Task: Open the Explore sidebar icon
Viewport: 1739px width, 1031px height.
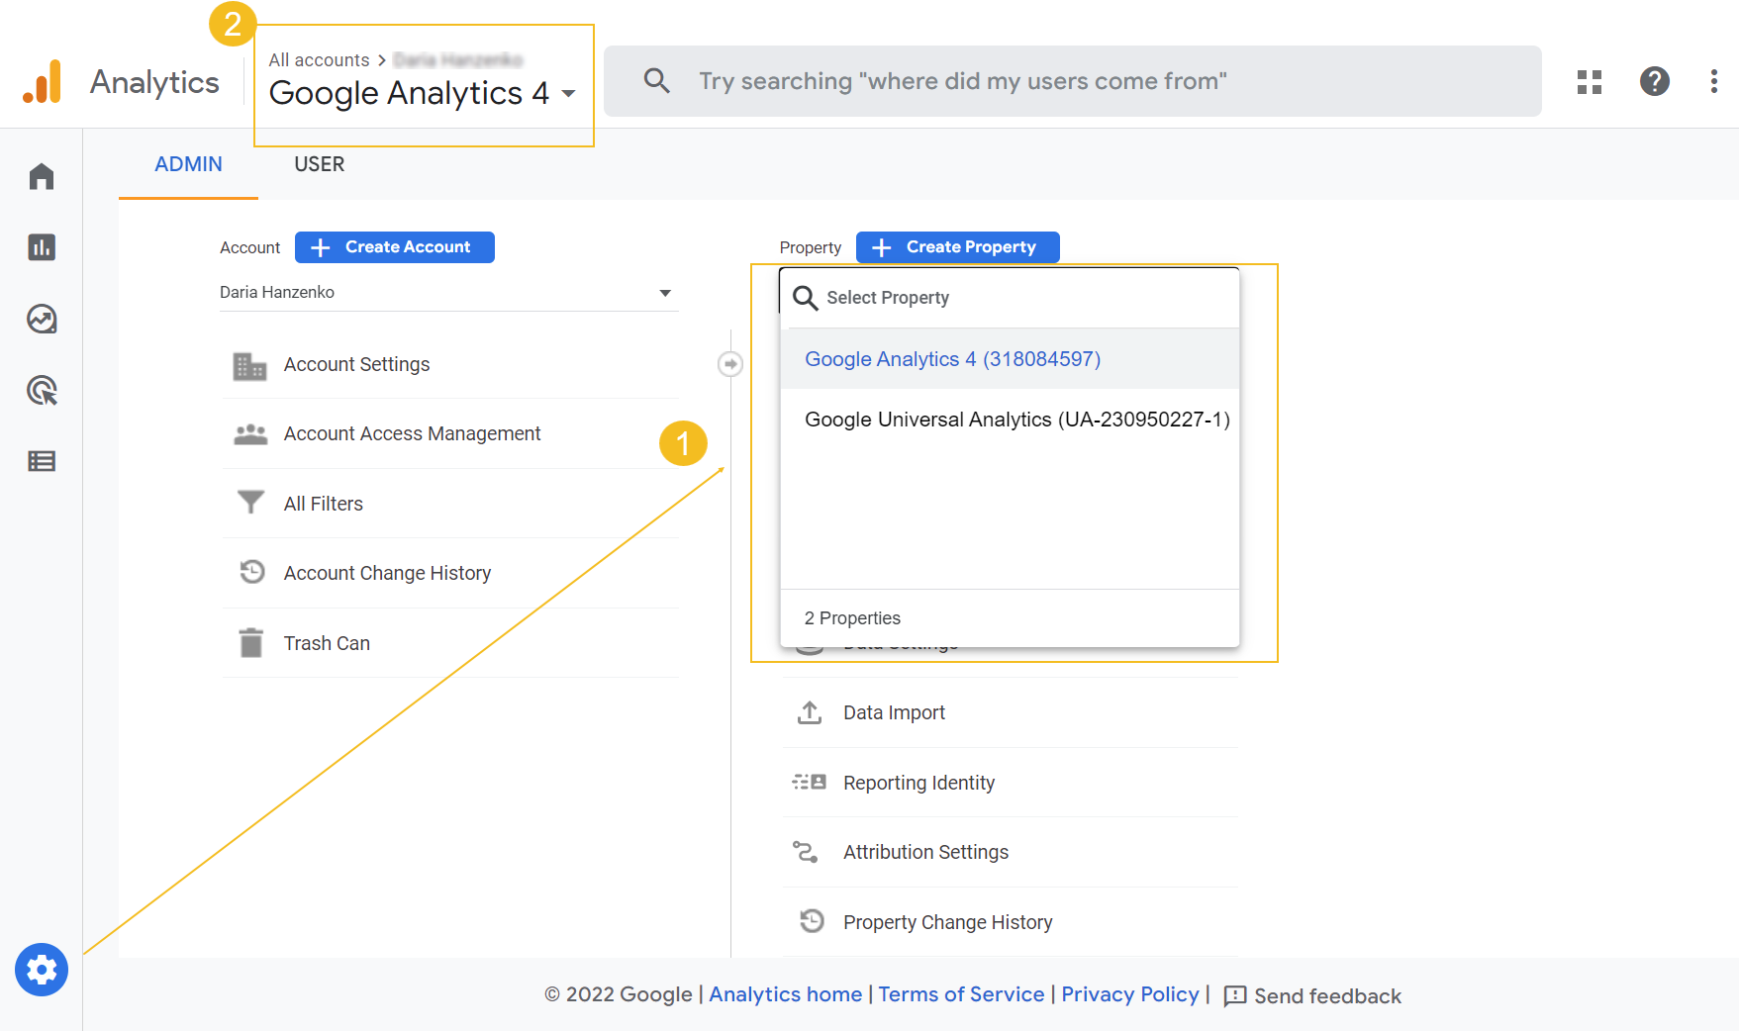Action: [x=42, y=319]
